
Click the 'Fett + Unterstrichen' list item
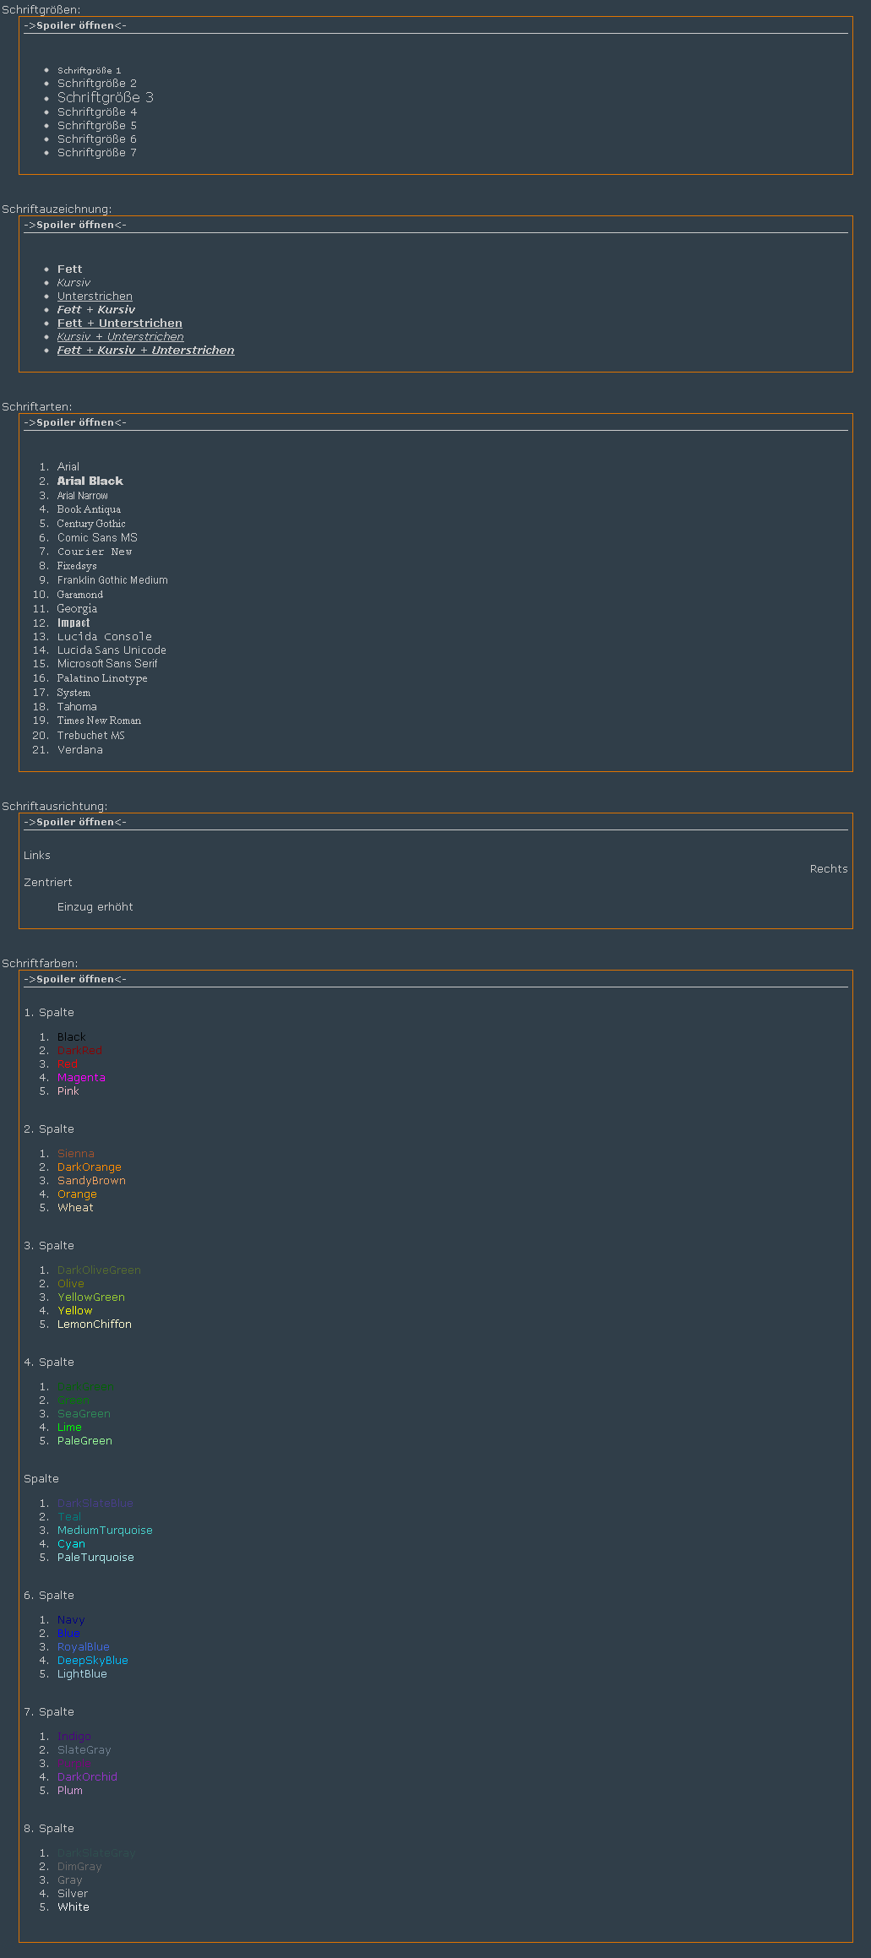[120, 324]
